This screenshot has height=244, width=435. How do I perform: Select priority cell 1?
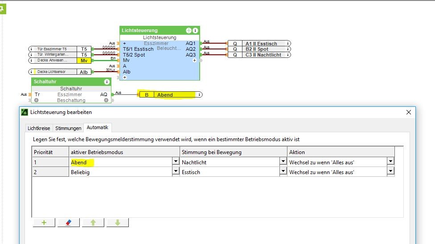50,163
